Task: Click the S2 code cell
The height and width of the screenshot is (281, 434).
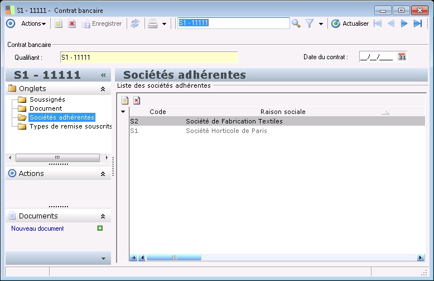Action: point(134,121)
